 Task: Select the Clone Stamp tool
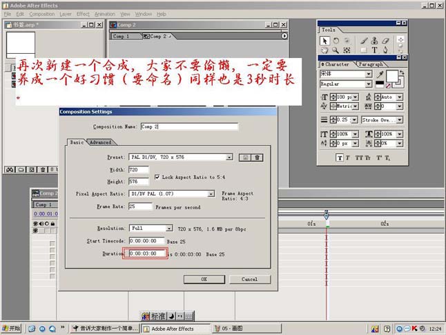click(x=374, y=41)
